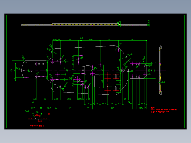Screen dimensions: 191x143
Task: Click the 62° angle label on the detail
Action: click(x=37, y=112)
